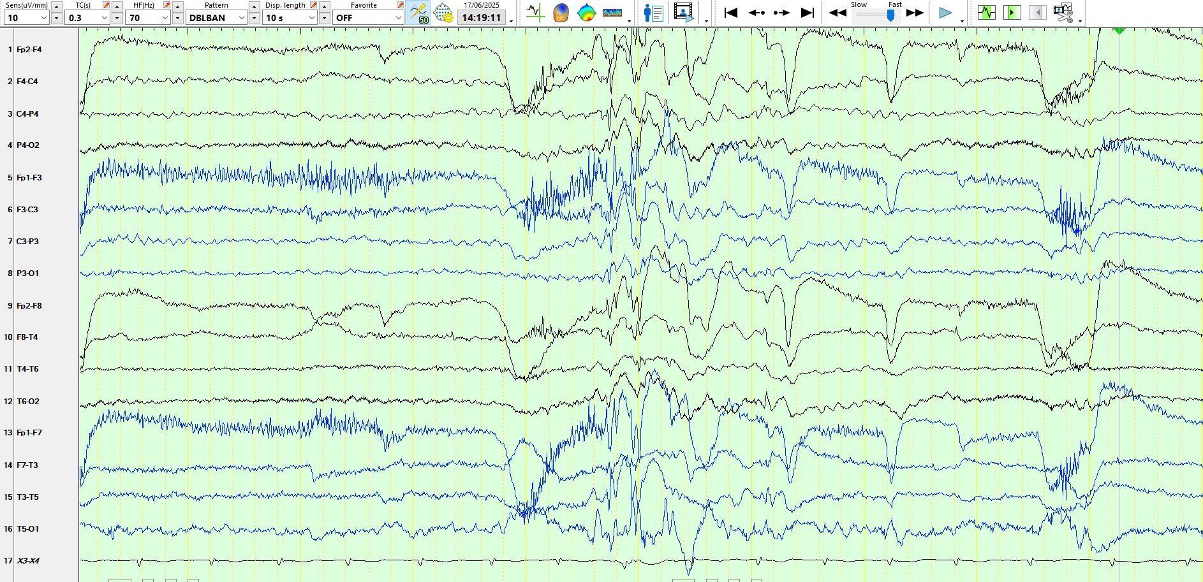1203x582 pixels.
Task: Select the P4-O2 channel label
Action: (x=28, y=145)
